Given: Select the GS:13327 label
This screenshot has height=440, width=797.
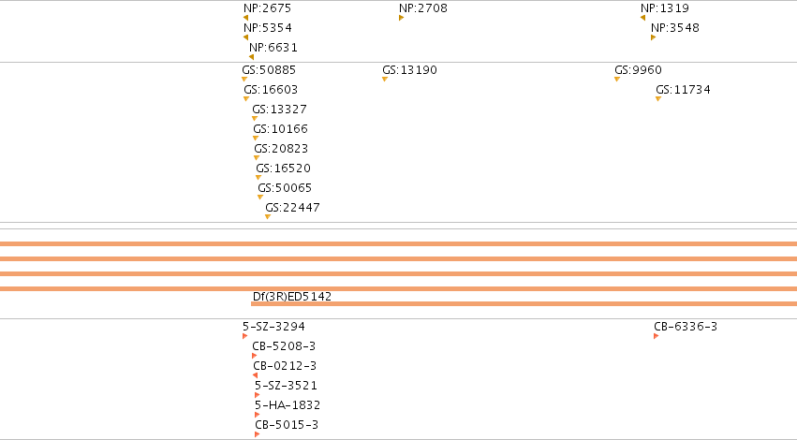Looking at the screenshot, I should click(x=280, y=110).
